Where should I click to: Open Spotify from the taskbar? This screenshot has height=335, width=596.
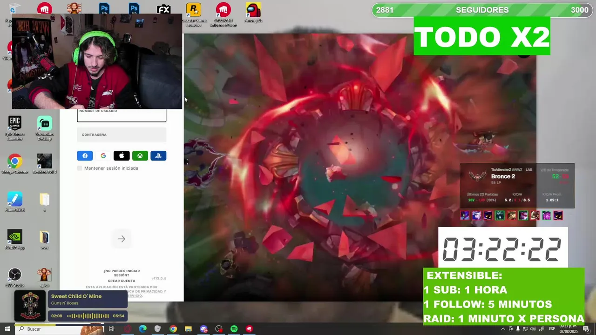234,329
